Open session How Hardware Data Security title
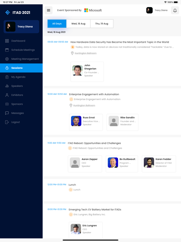Viewport: 181px width, 242px height. pos(120,42)
